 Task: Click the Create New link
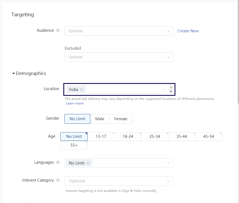(x=188, y=31)
